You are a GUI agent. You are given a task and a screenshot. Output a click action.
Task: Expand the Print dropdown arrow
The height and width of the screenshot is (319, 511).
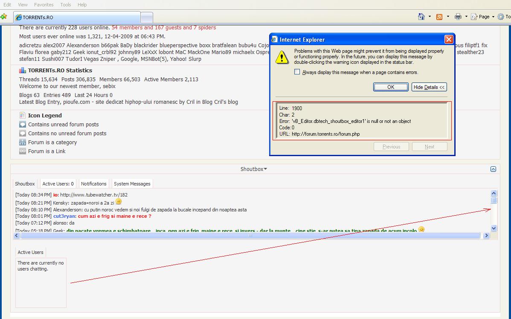pos(466,17)
